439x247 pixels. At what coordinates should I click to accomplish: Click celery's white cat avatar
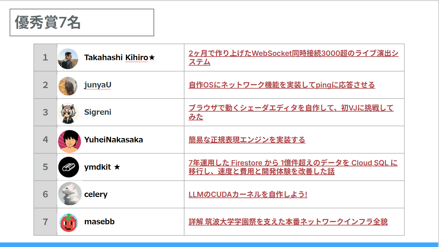(x=68, y=194)
